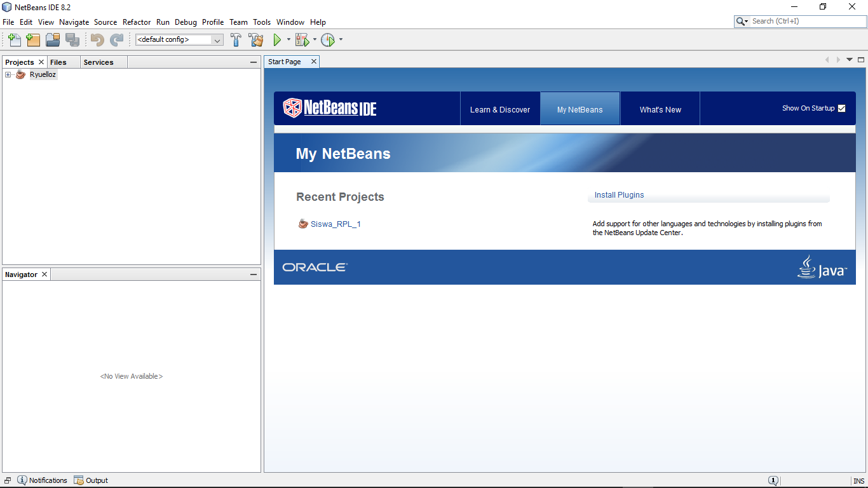Open the Tools menu
This screenshot has height=488, width=868.
point(262,22)
